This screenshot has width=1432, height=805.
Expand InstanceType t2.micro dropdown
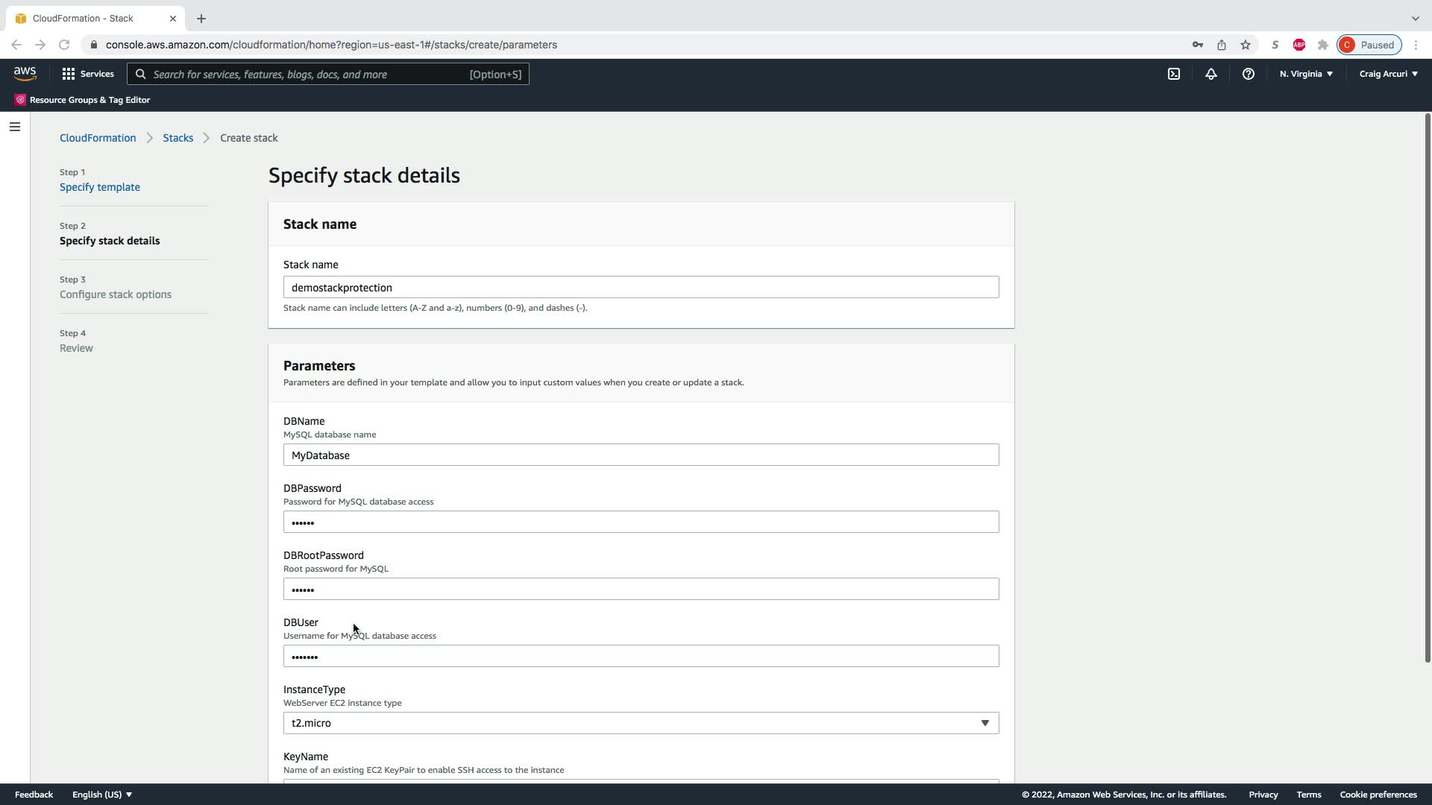pyautogui.click(x=641, y=723)
